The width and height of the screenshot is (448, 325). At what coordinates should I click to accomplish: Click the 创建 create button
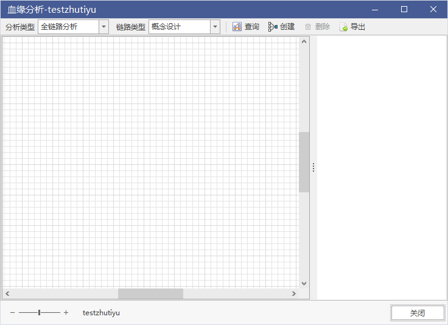[x=281, y=27]
